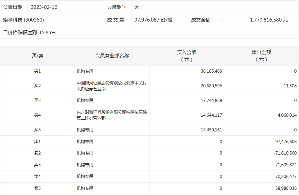
Task: Click 机构专用 in the 卖1 row
Action: [85, 142]
